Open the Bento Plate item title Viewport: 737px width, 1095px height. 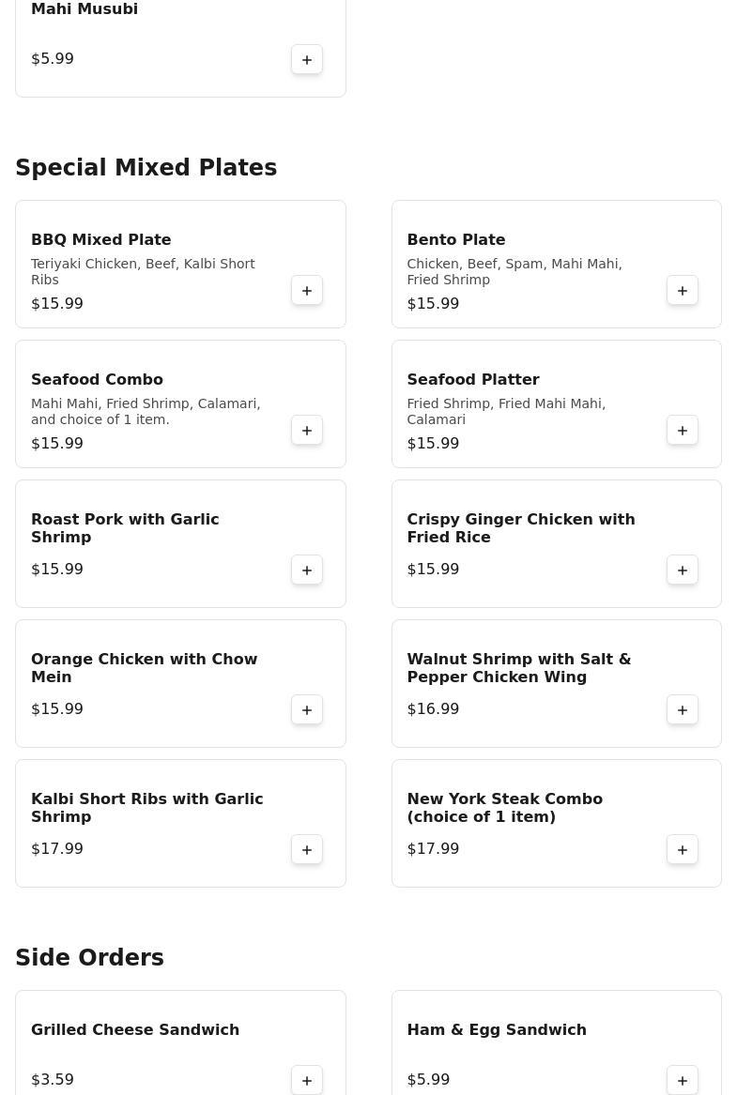point(456,240)
